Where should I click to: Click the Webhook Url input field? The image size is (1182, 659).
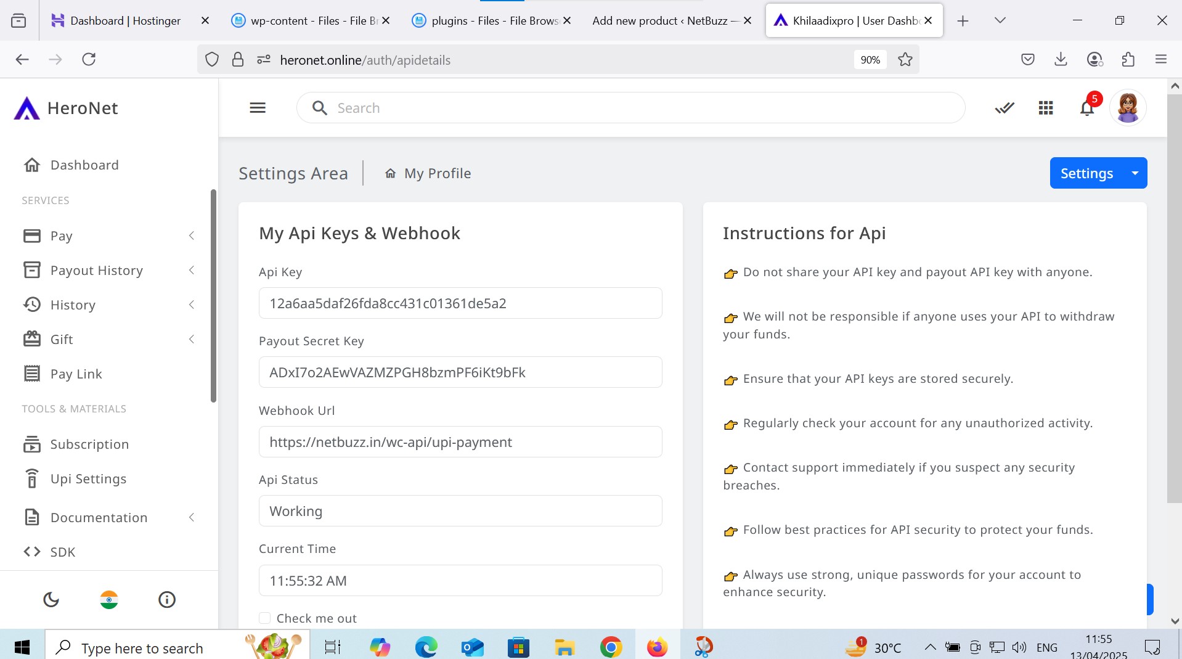click(x=460, y=442)
